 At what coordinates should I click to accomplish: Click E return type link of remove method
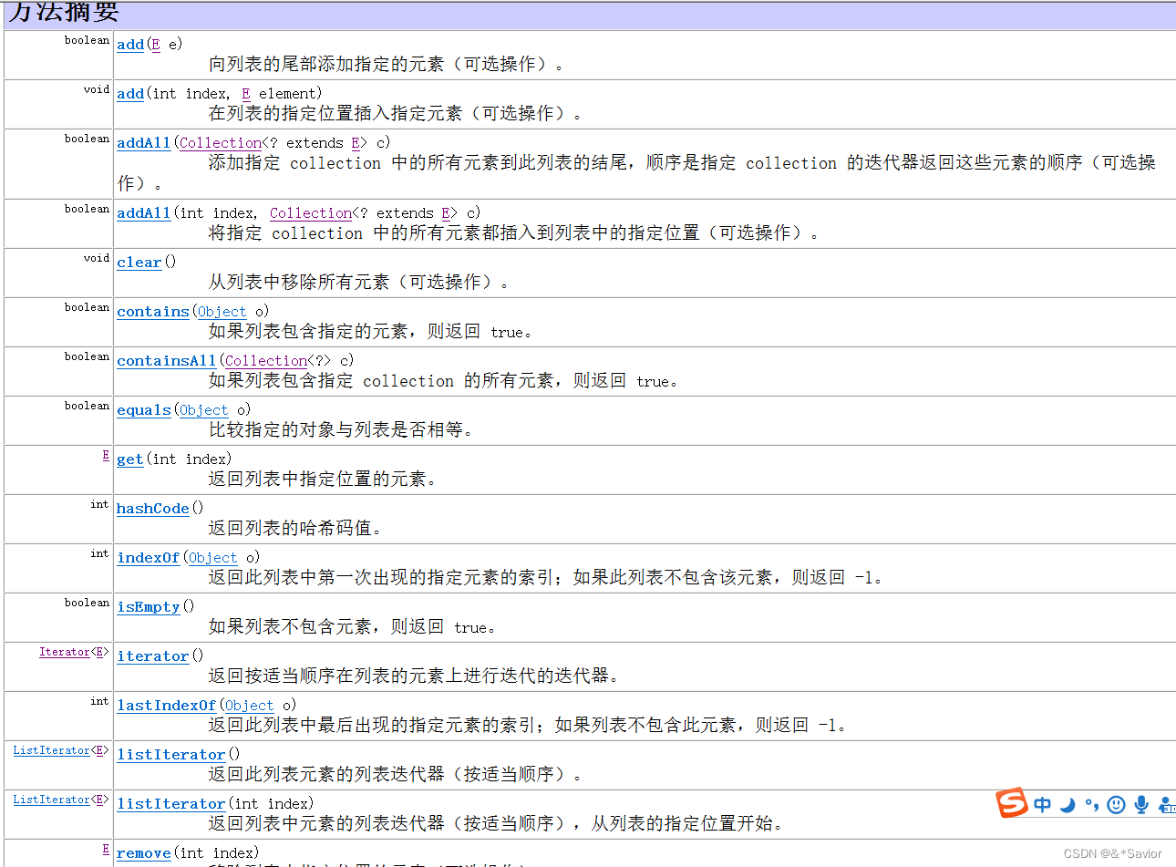[x=106, y=849]
